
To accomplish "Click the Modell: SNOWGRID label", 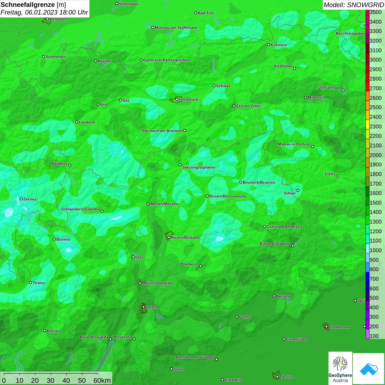I will [x=354, y=5].
